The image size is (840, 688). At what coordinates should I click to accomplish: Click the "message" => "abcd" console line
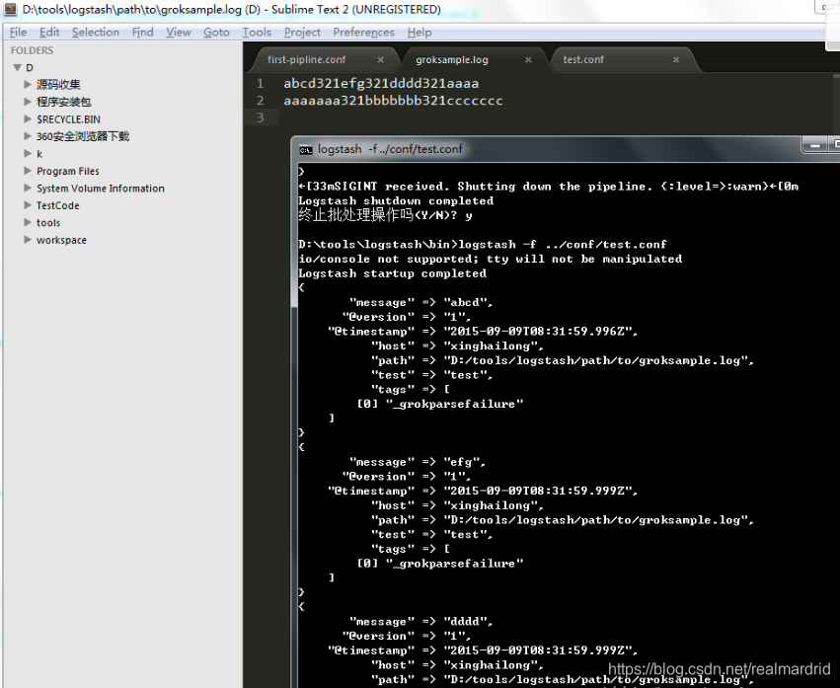[x=420, y=302]
